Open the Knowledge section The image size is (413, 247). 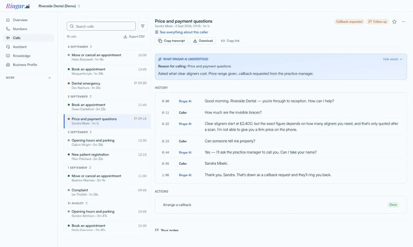coord(29,56)
